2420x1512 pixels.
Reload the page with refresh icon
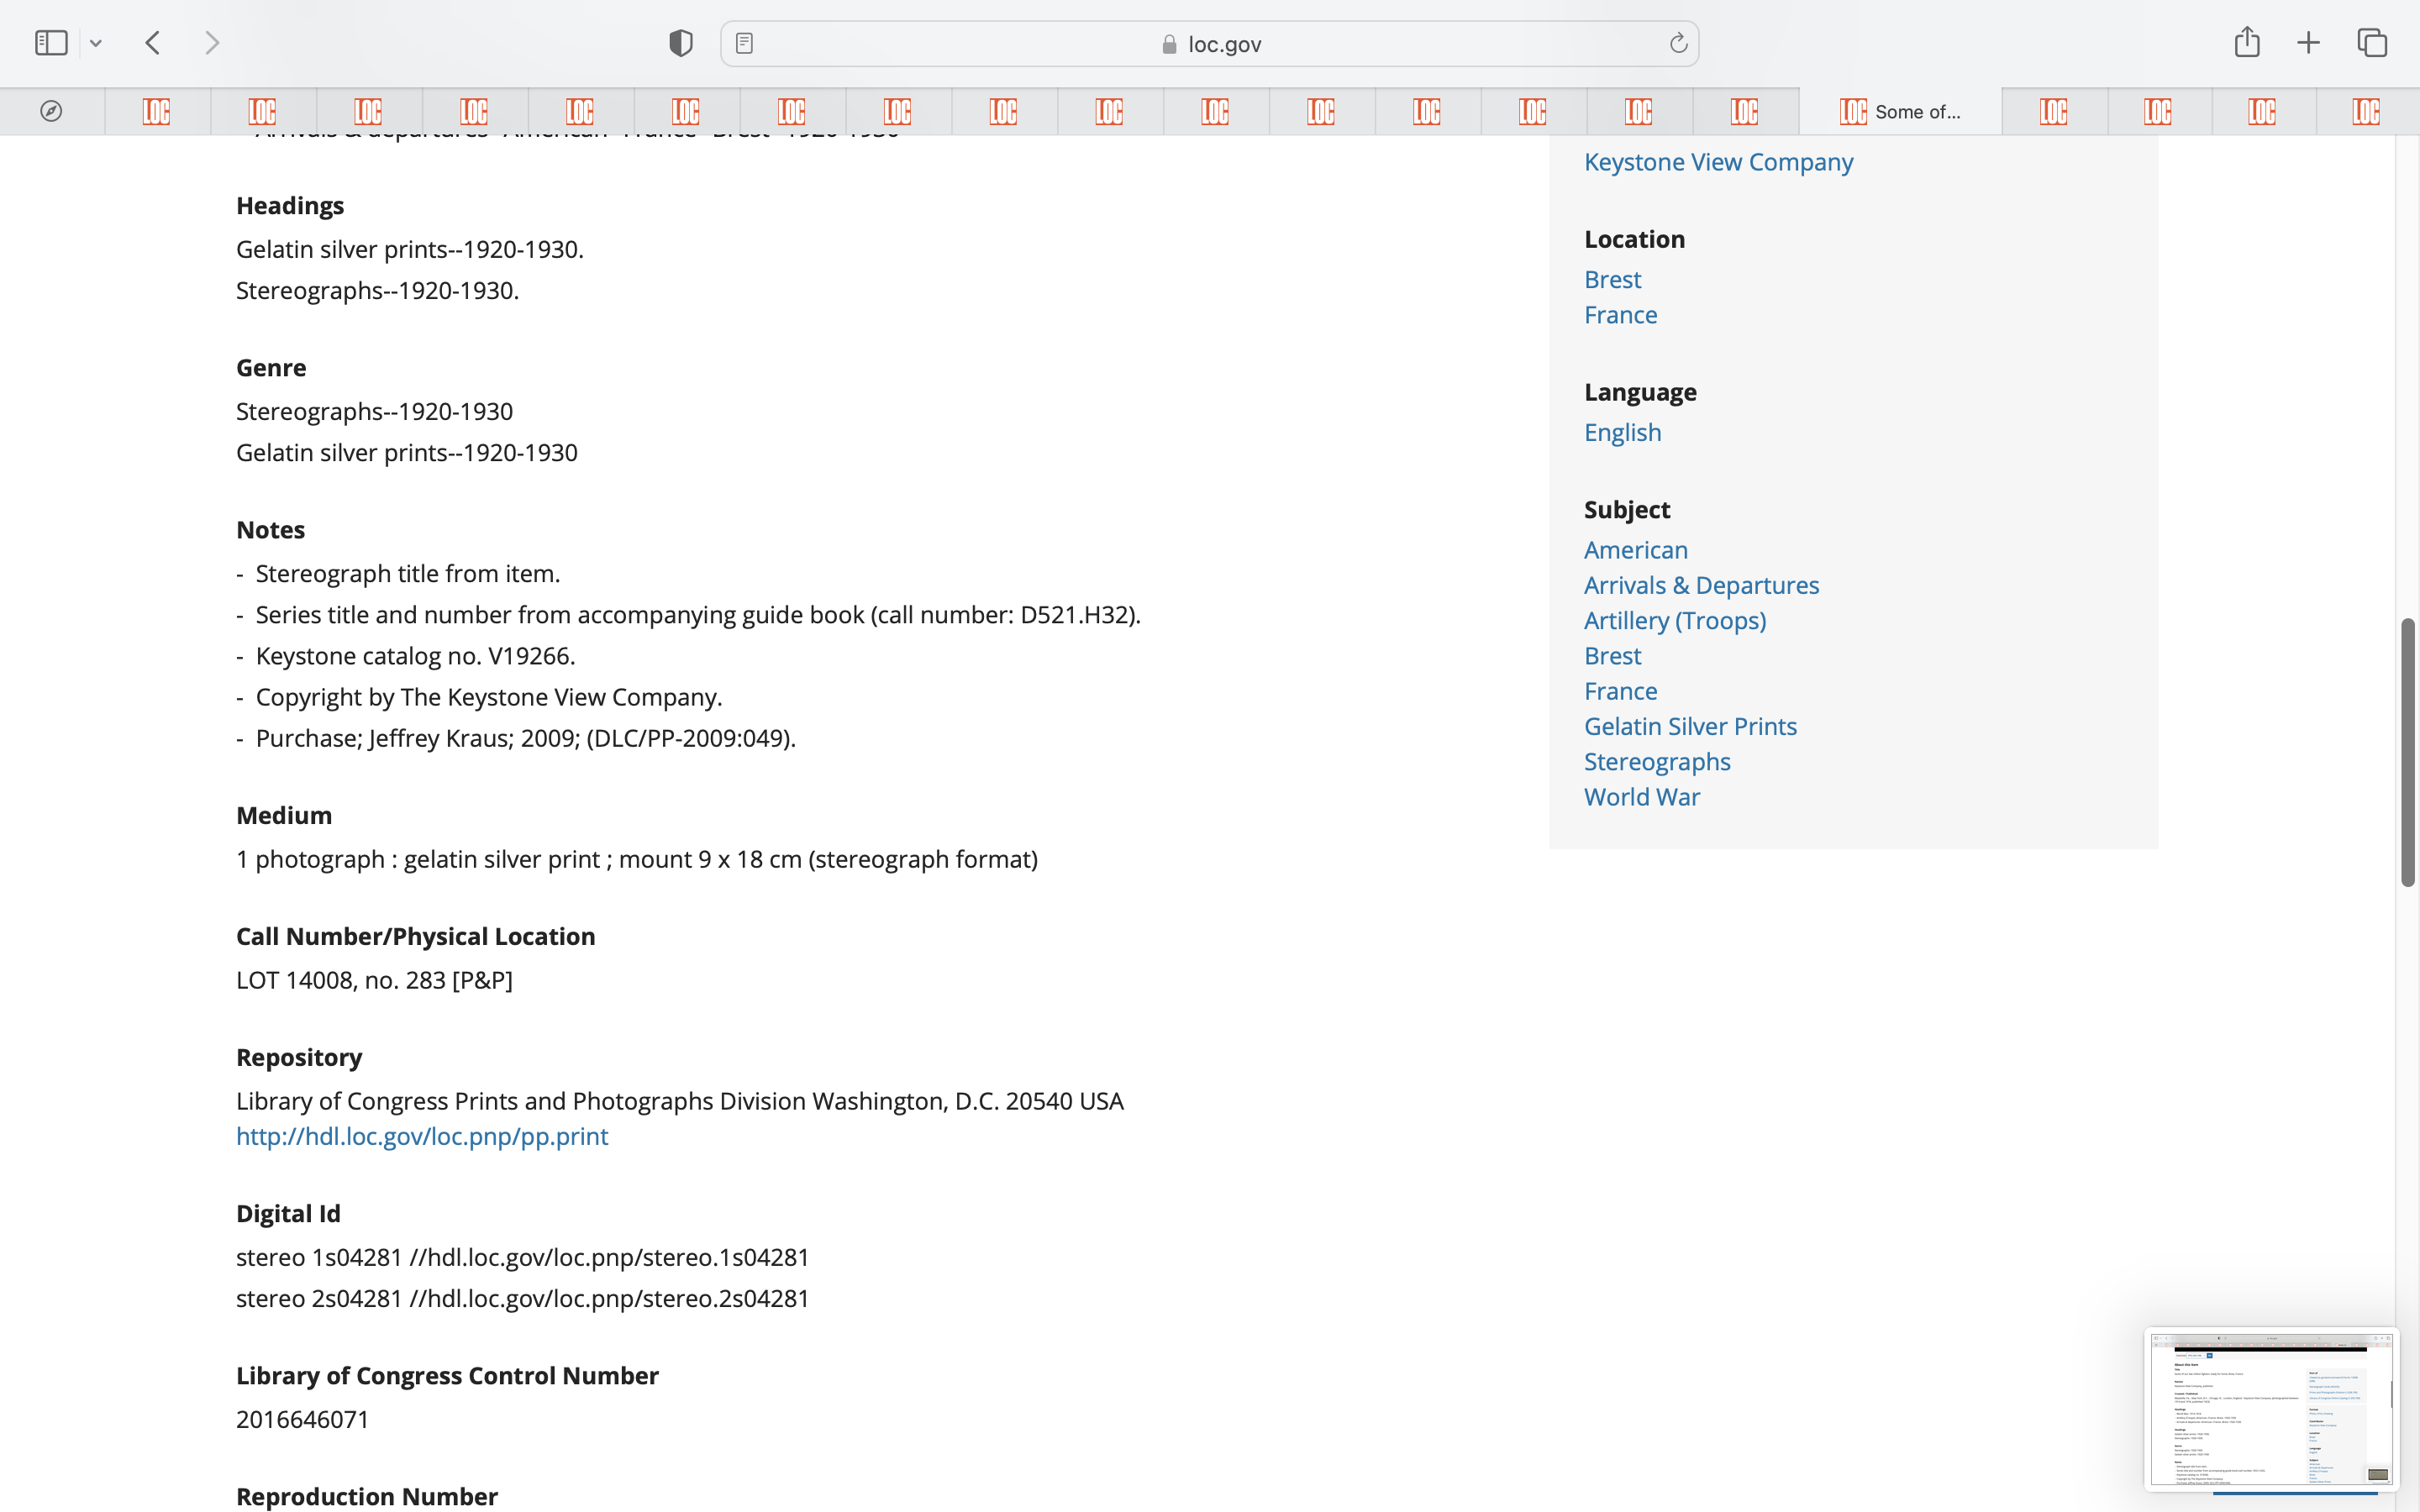point(1678,43)
